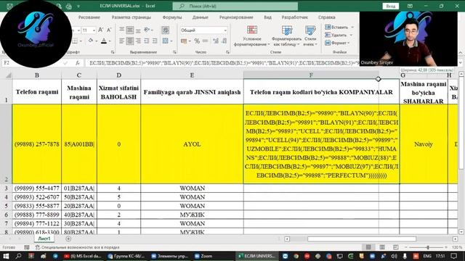
Task: Apply comma thousands separator style
Action: pyautogui.click(x=205, y=41)
